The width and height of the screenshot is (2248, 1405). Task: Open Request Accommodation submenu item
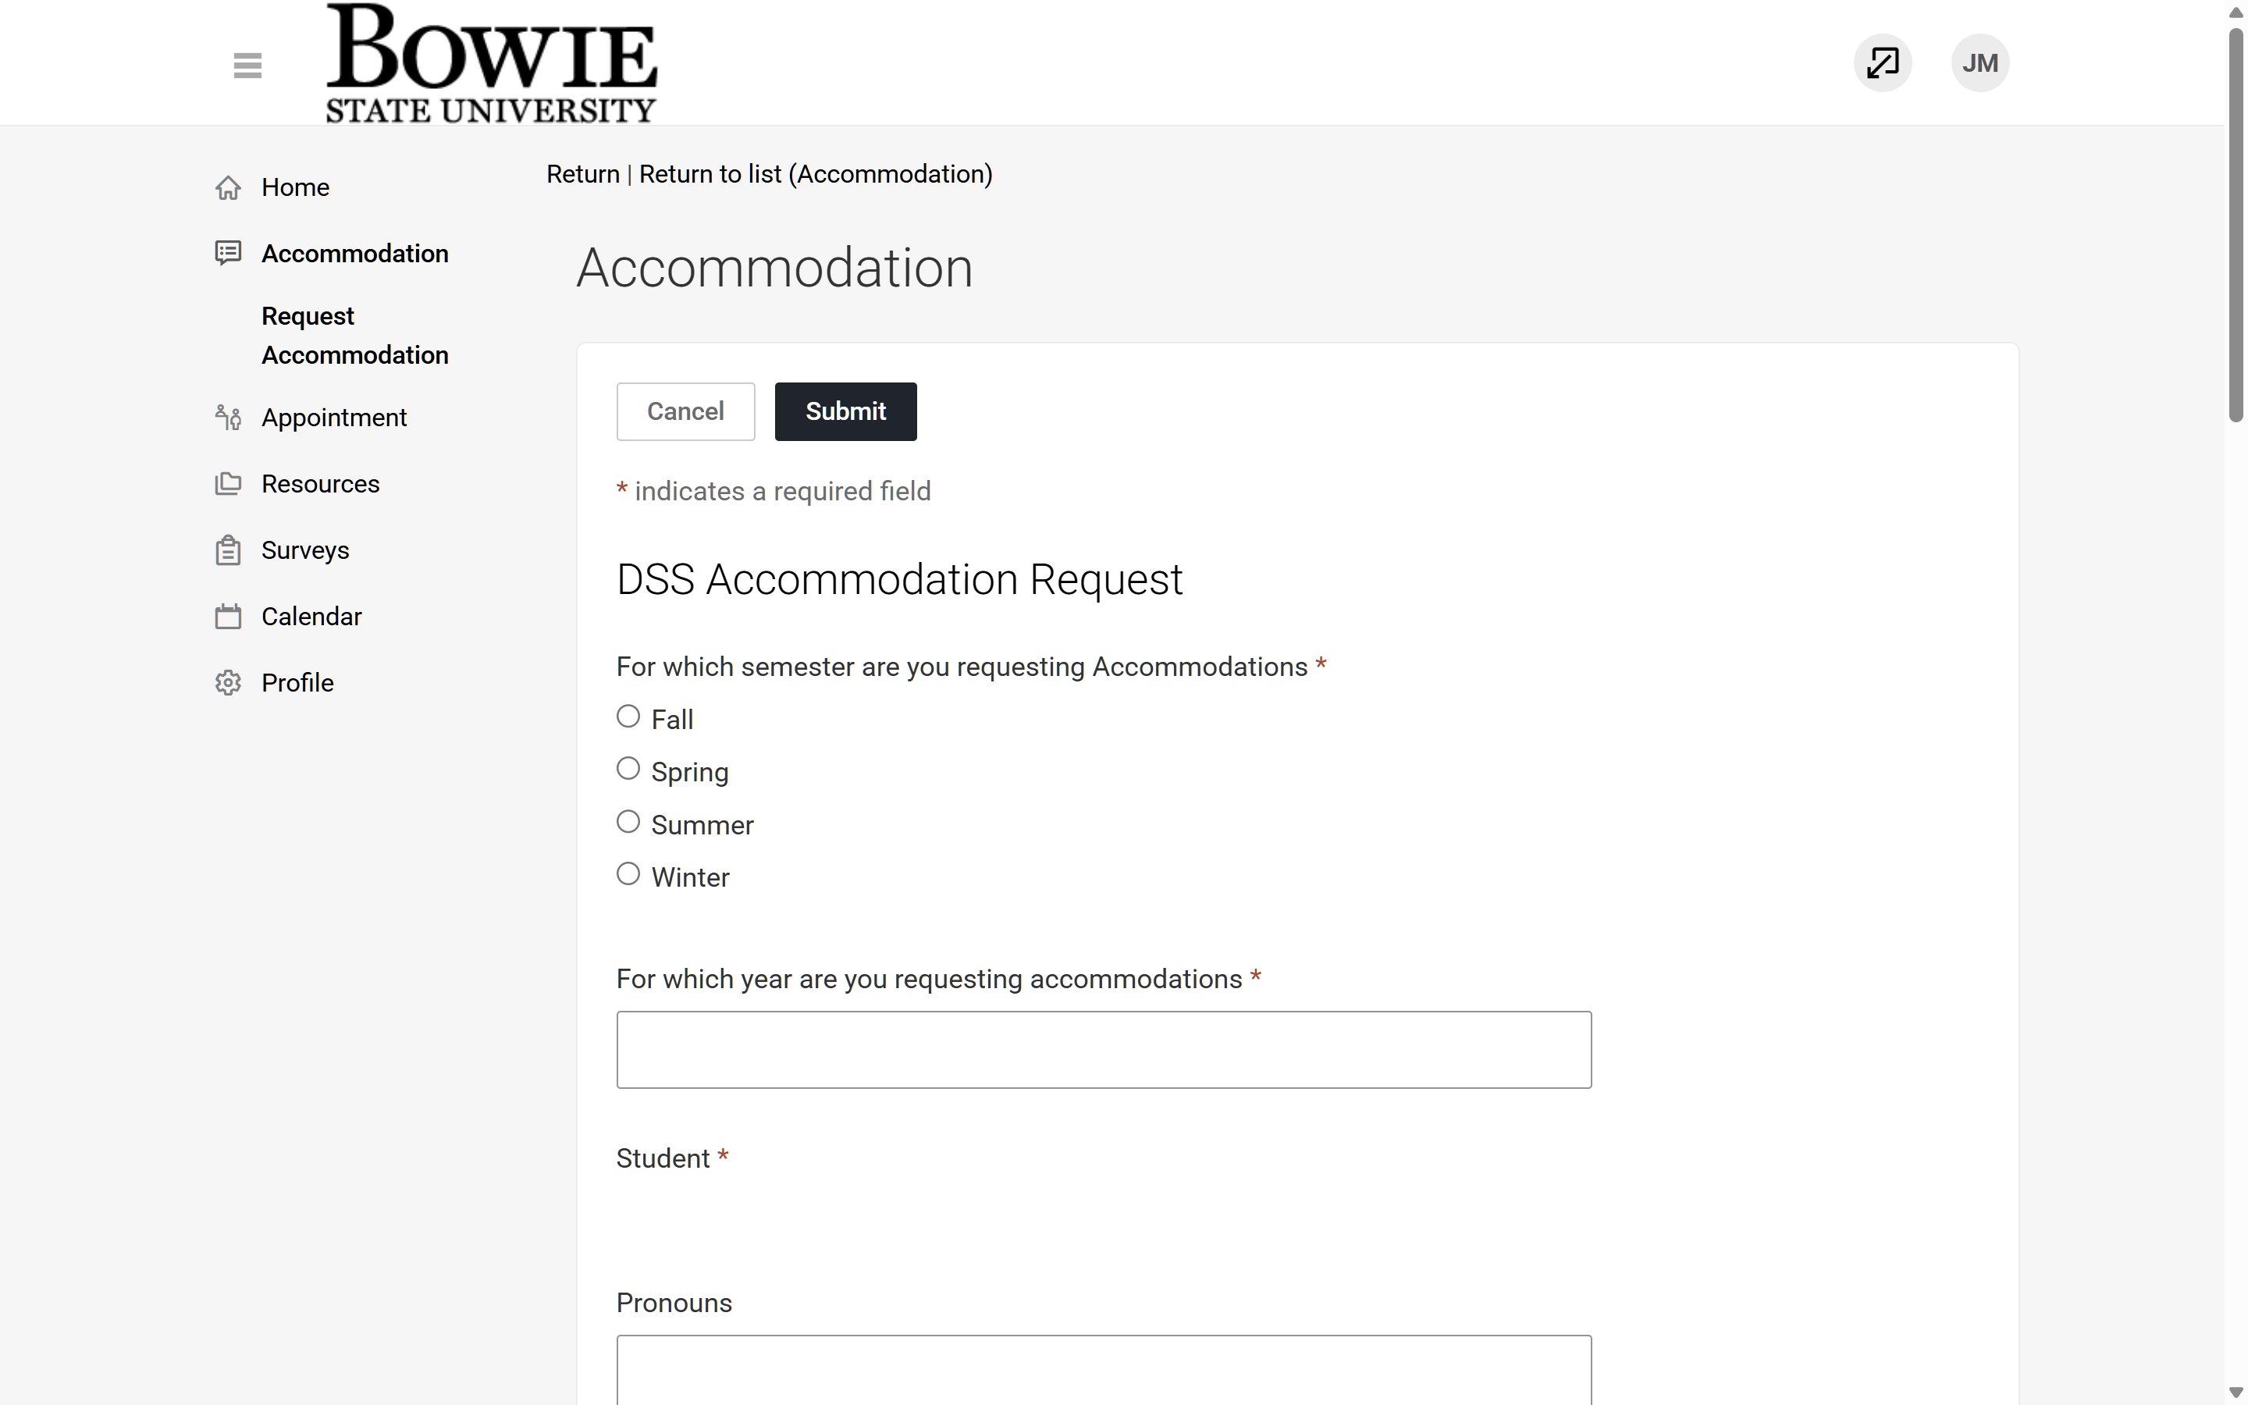355,336
